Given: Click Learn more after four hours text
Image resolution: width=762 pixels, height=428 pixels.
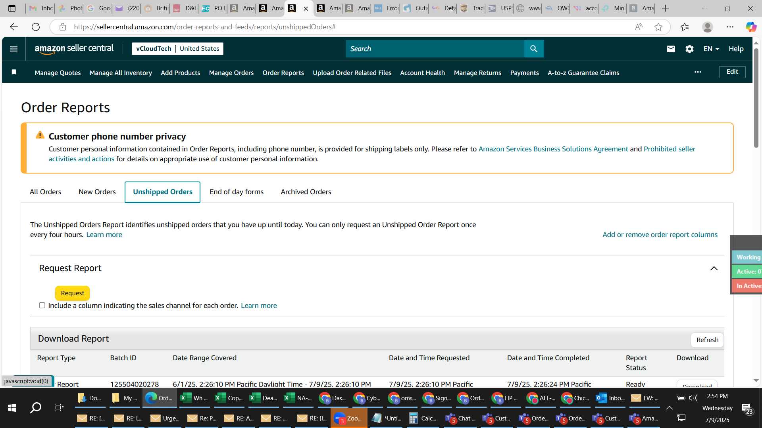Looking at the screenshot, I should (104, 235).
